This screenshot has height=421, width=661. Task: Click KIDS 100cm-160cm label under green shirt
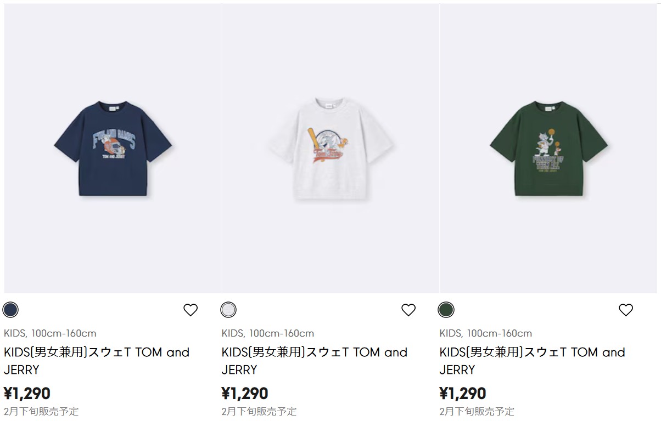pos(486,333)
